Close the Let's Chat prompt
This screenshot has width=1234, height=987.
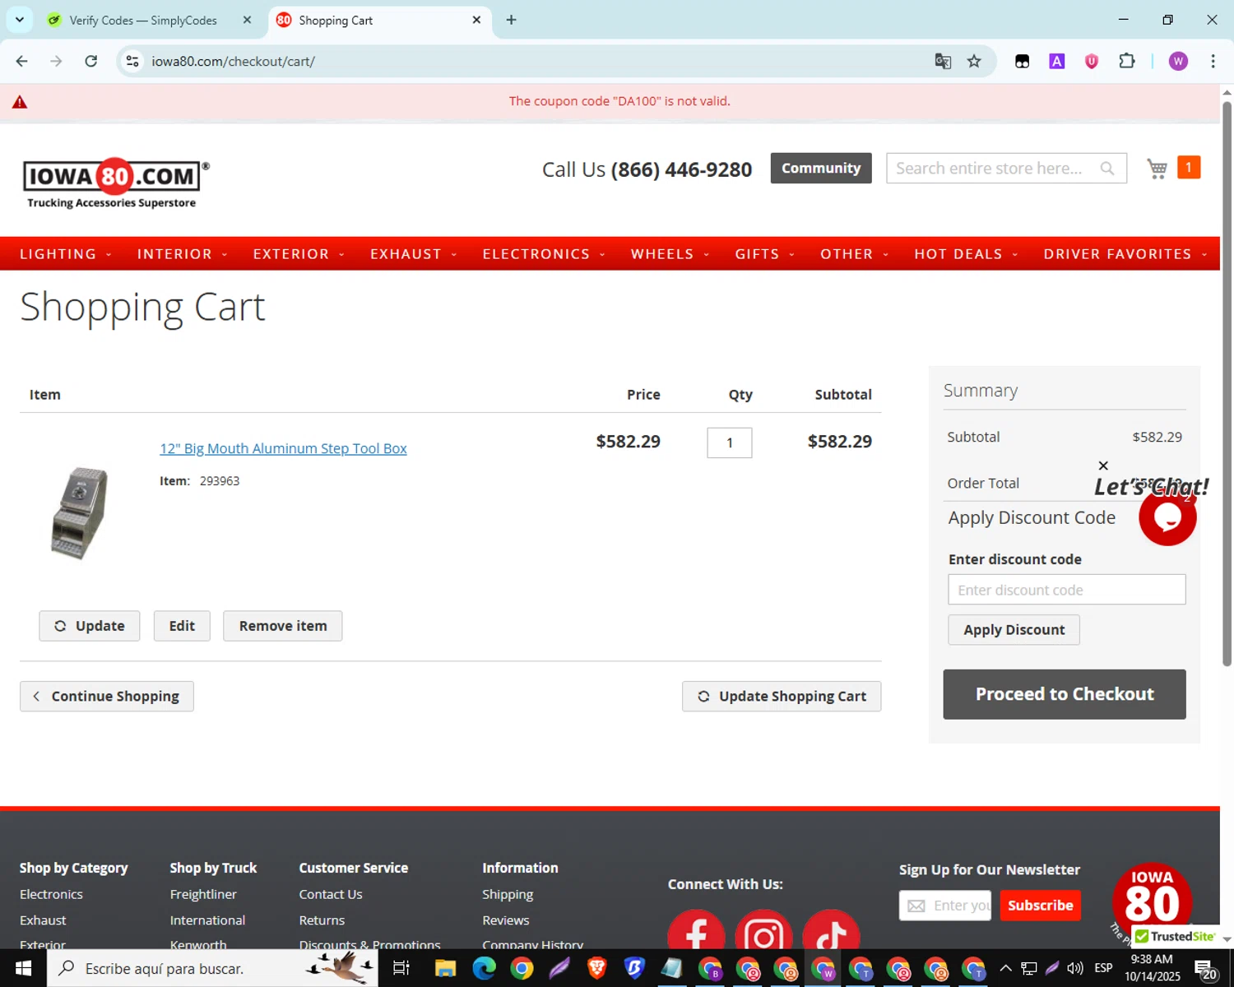coord(1103,466)
